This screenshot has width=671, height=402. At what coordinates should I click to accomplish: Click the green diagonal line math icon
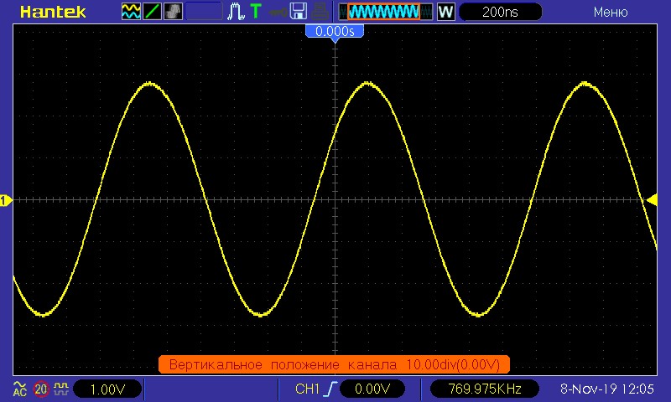pos(152,12)
